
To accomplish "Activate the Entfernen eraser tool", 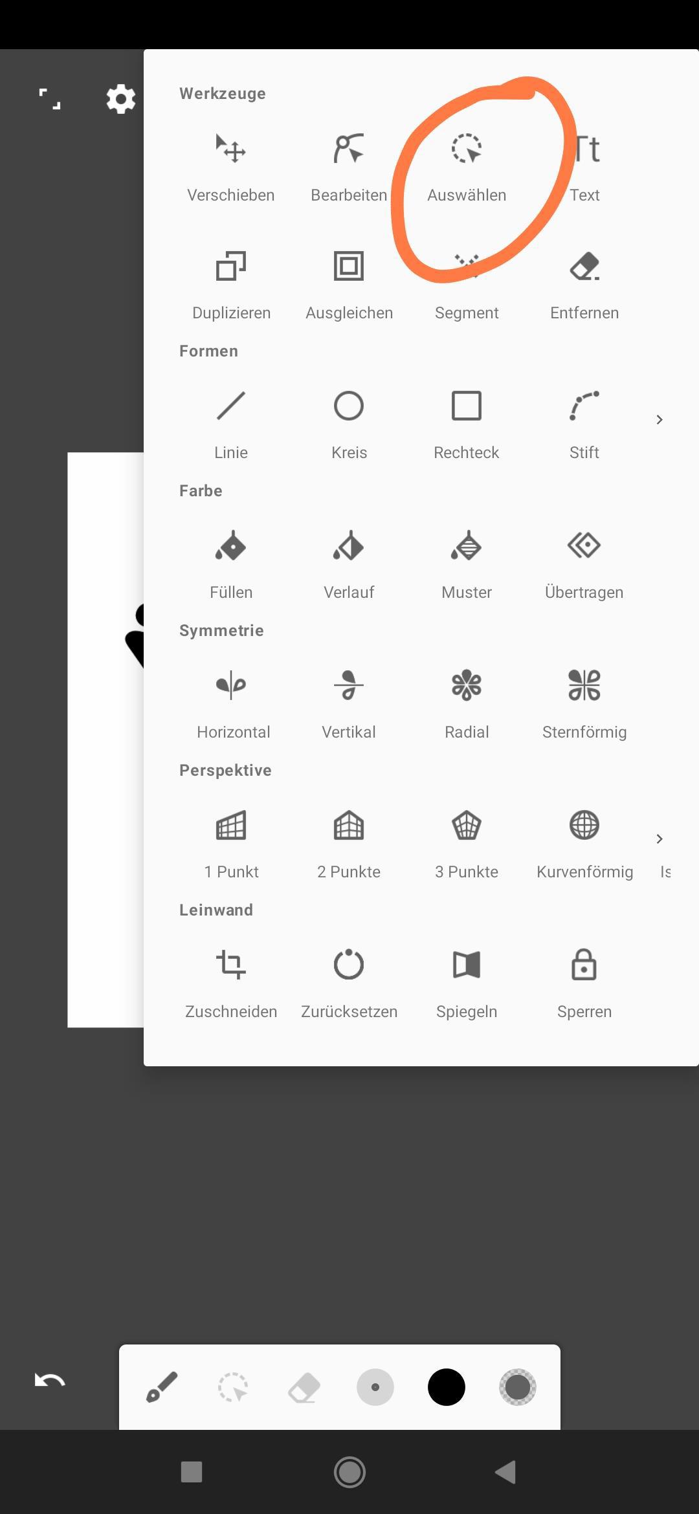I will point(584,285).
